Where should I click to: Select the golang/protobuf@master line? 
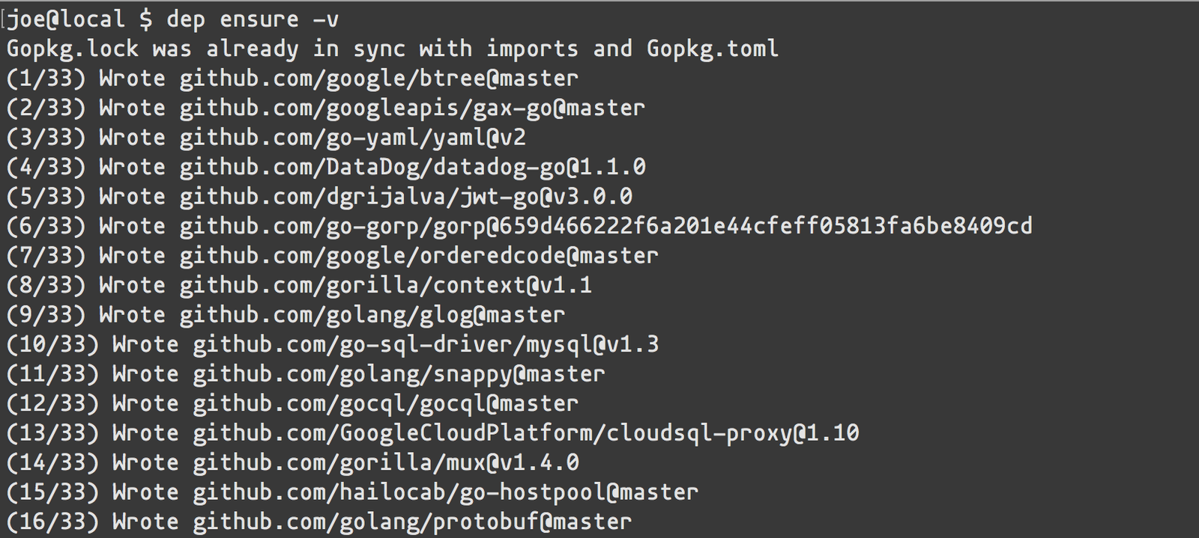point(319,522)
